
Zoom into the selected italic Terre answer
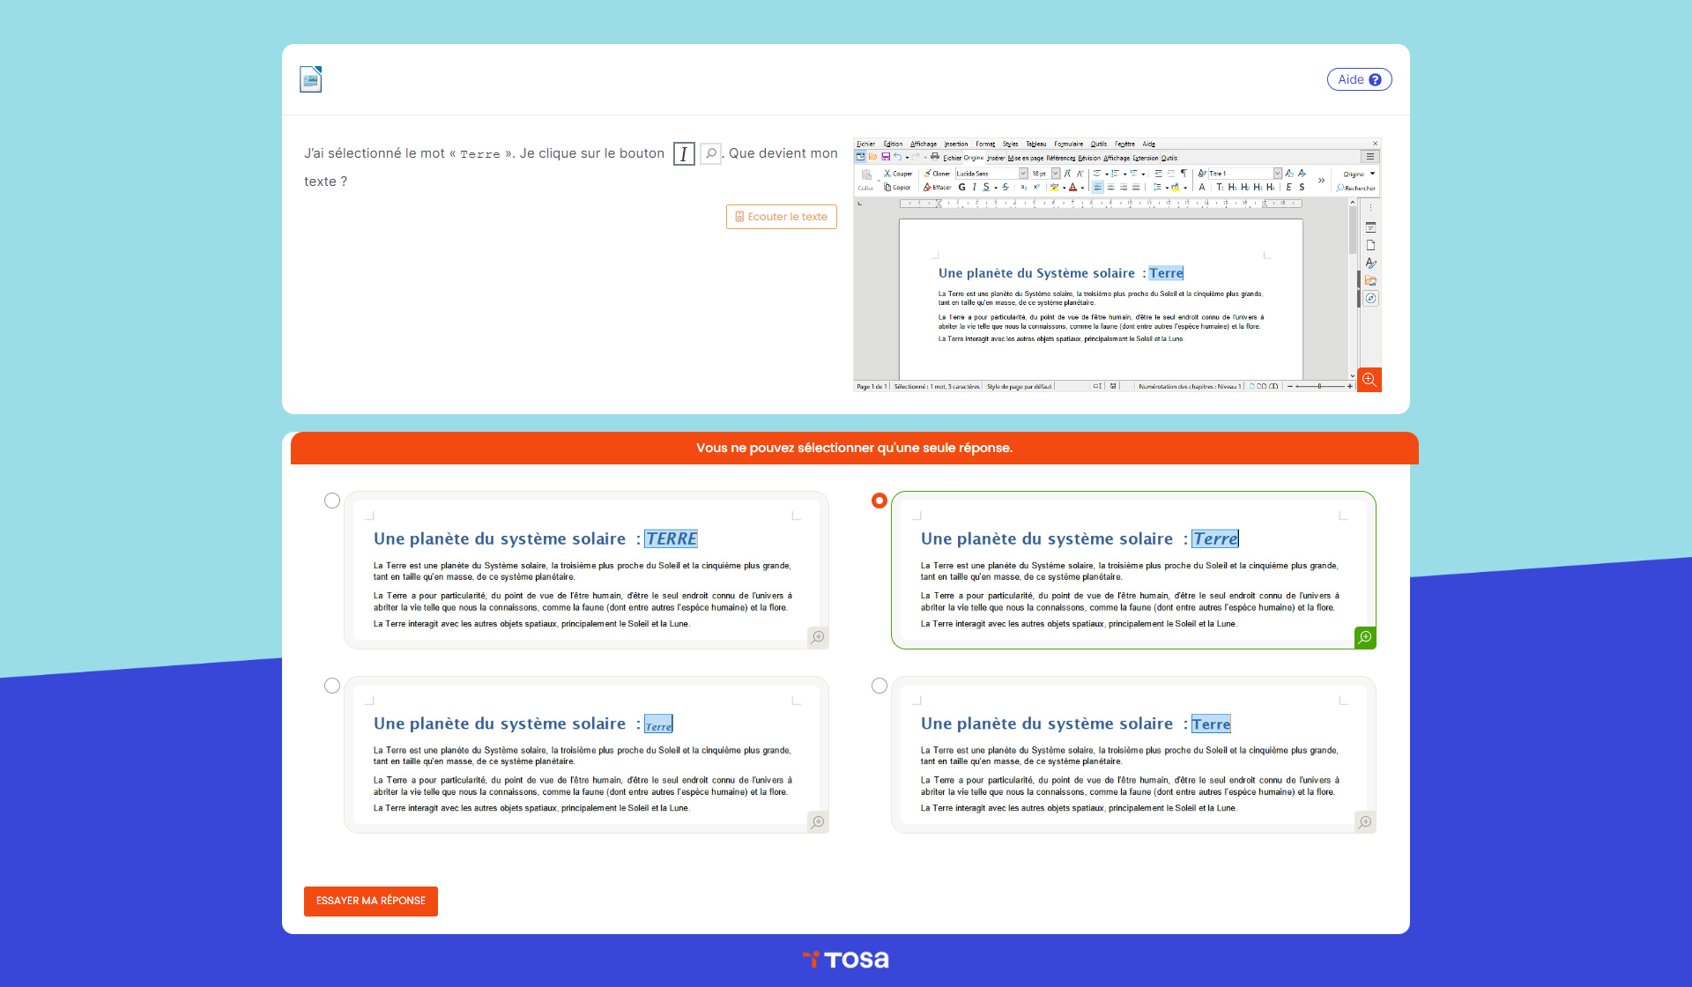tap(1365, 637)
